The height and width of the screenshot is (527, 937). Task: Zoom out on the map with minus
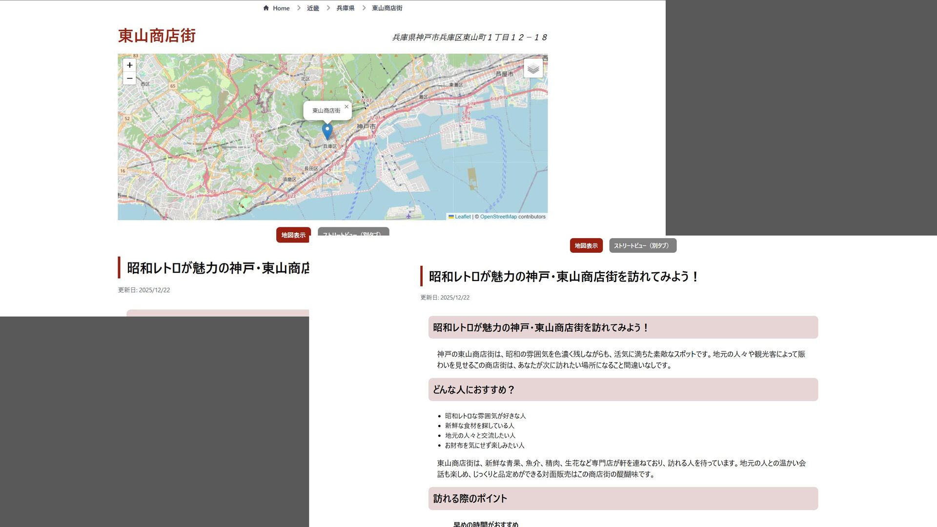[x=129, y=78]
